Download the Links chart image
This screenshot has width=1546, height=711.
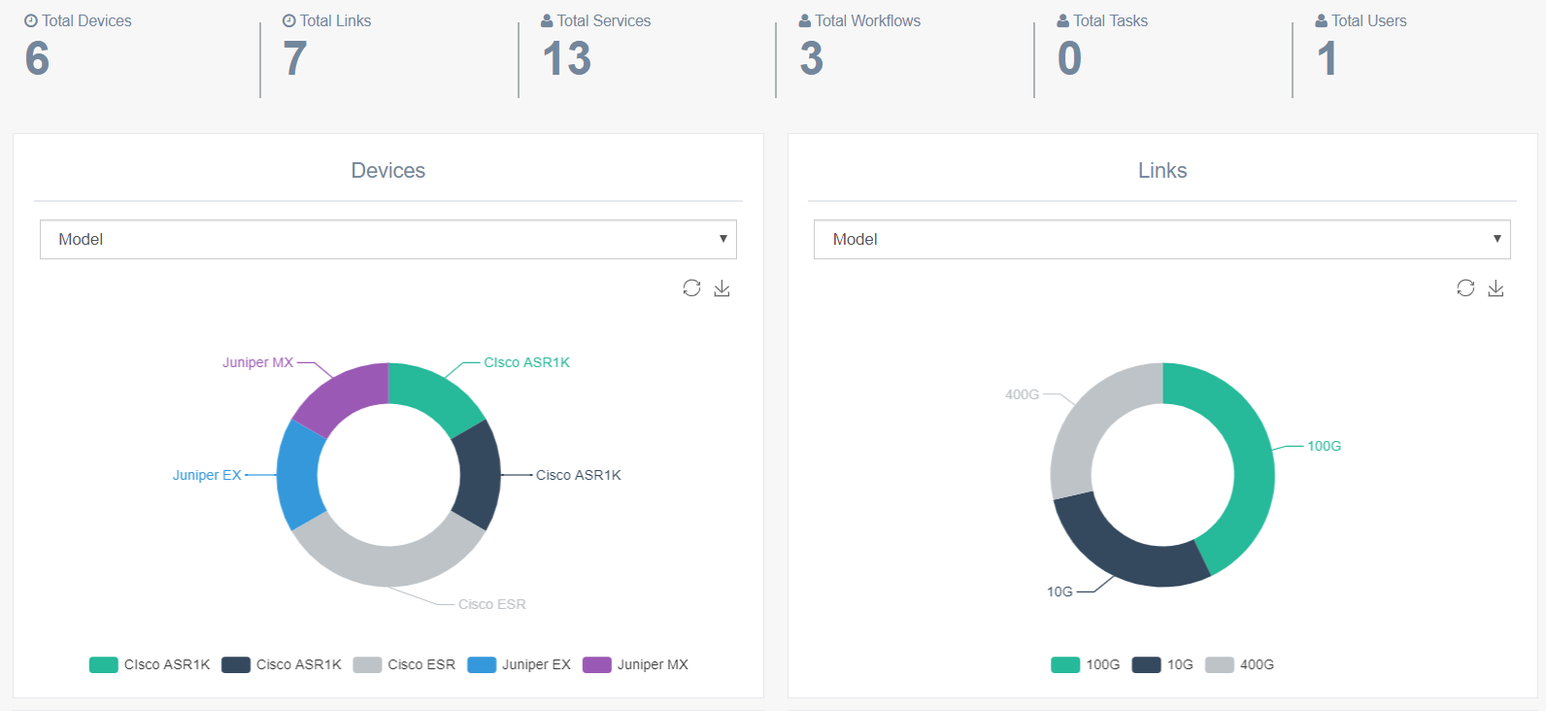coord(1496,288)
